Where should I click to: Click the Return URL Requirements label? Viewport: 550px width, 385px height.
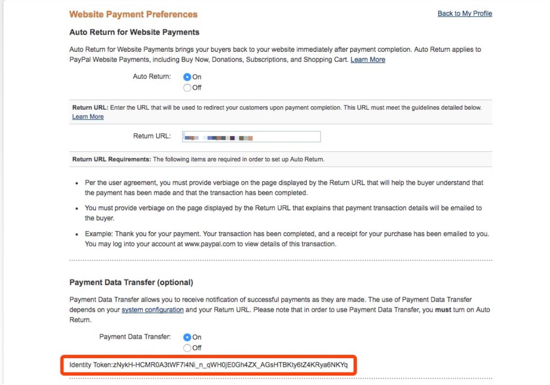(111, 160)
